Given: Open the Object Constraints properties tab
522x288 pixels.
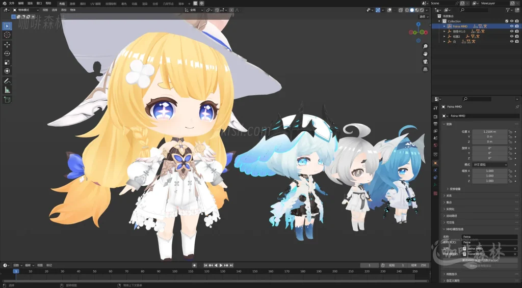Looking at the screenshot, I should (x=435, y=178).
